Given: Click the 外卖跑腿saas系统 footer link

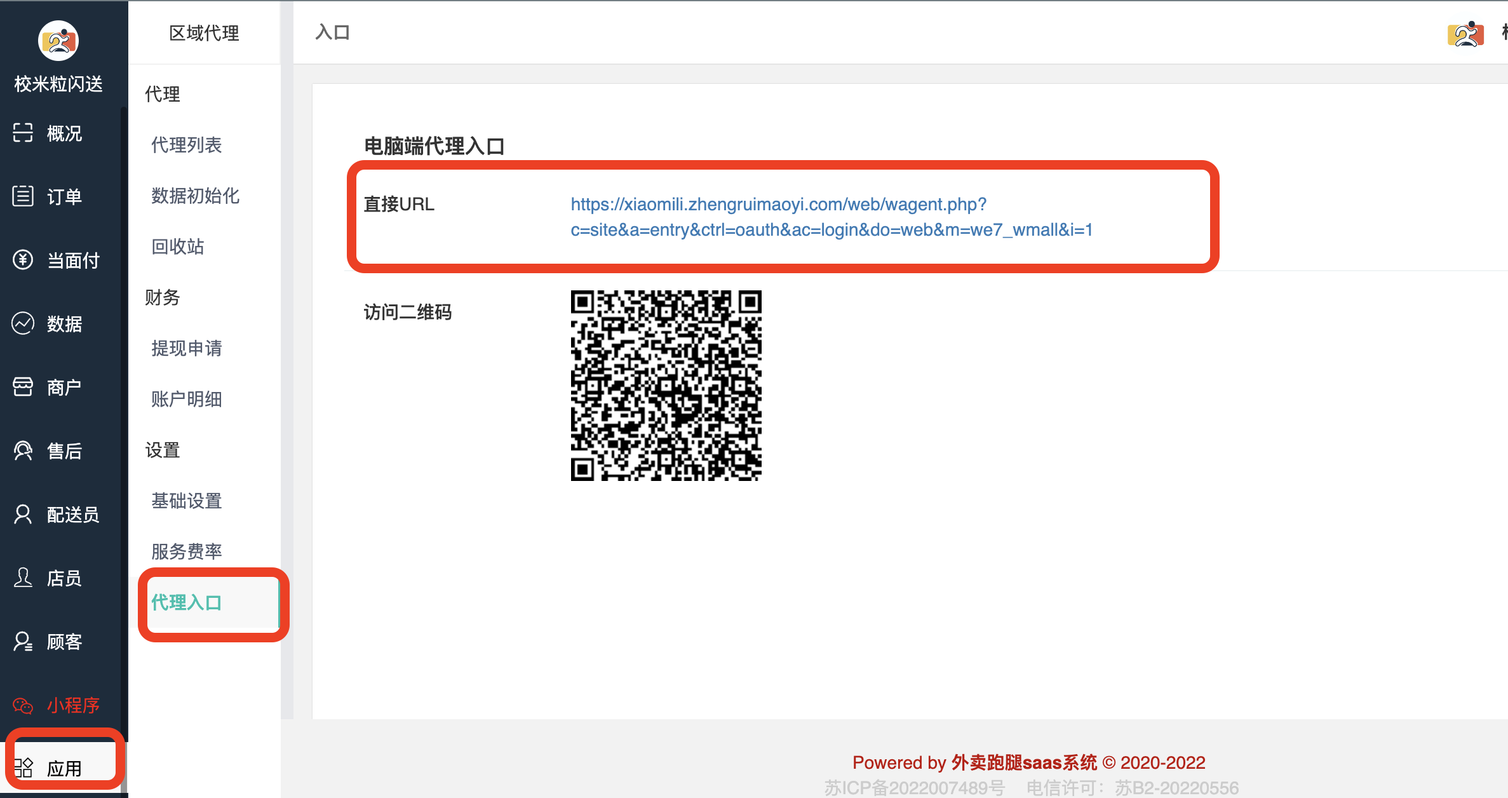Looking at the screenshot, I should point(1024,762).
